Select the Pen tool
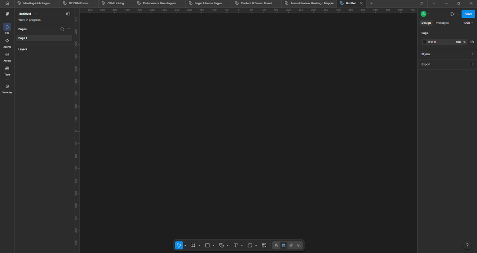The width and height of the screenshot is (477, 253). click(x=222, y=245)
